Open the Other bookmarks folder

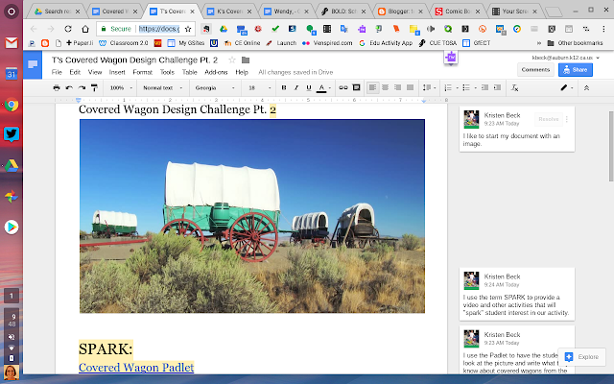575,43
